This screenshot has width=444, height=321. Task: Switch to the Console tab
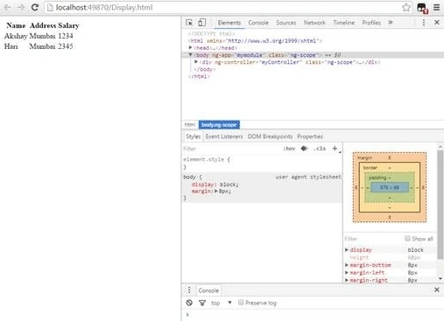258,23
